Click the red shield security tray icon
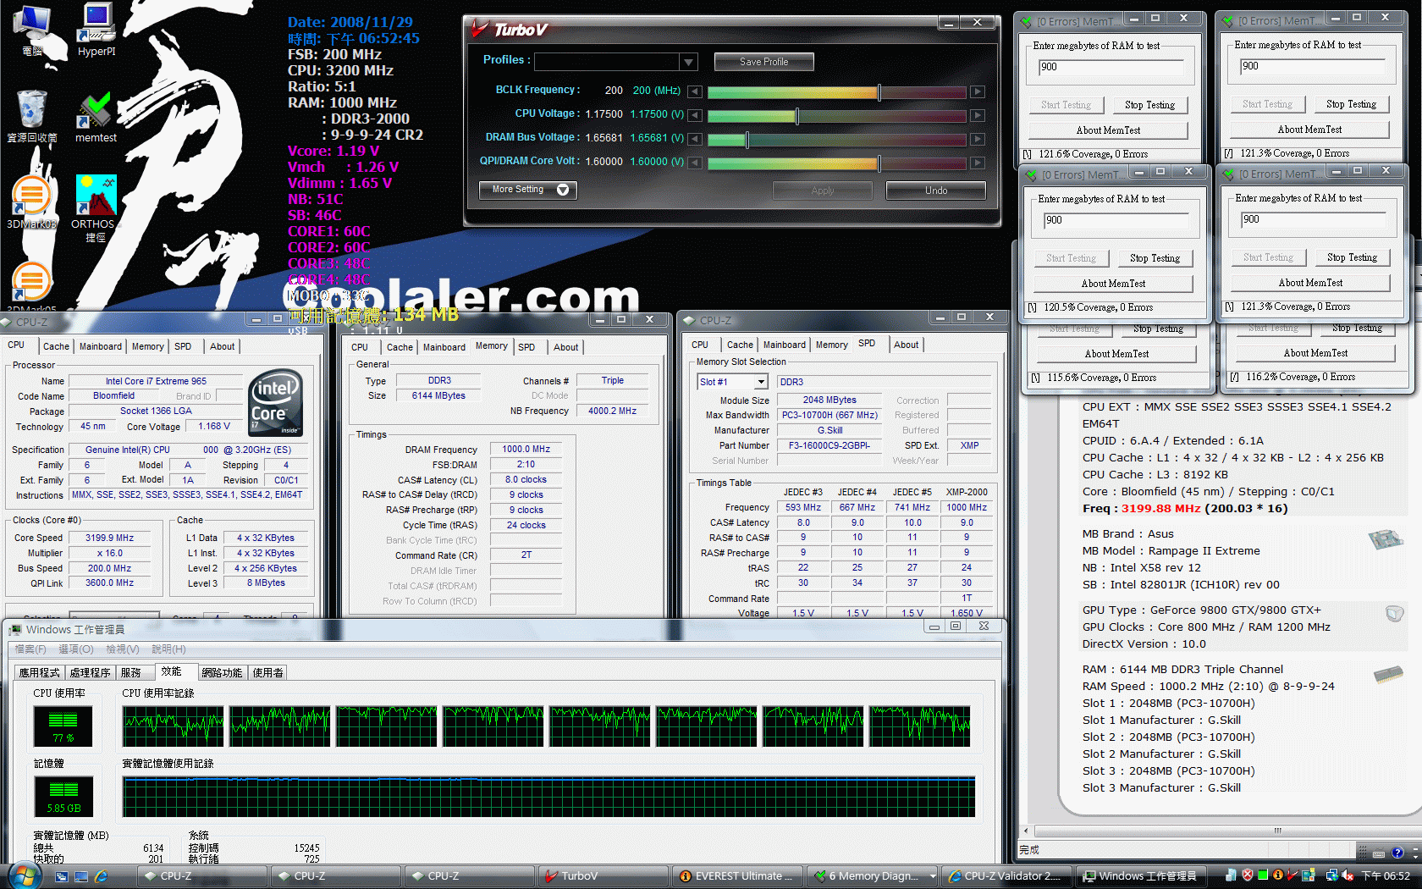The height and width of the screenshot is (889, 1422). (x=1247, y=875)
